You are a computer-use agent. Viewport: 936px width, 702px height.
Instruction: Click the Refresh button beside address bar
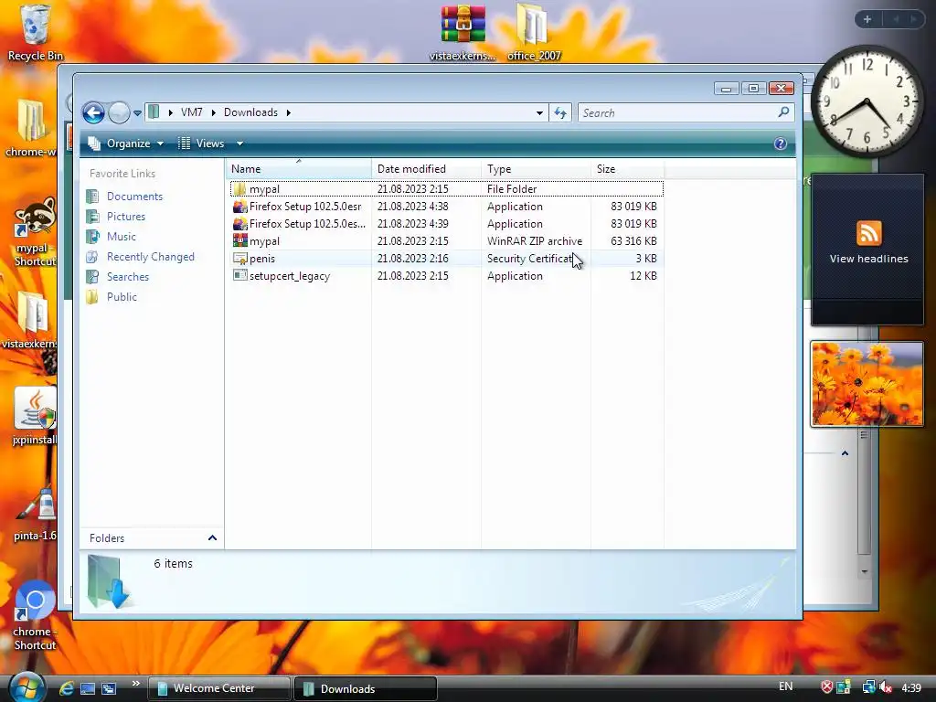(560, 112)
